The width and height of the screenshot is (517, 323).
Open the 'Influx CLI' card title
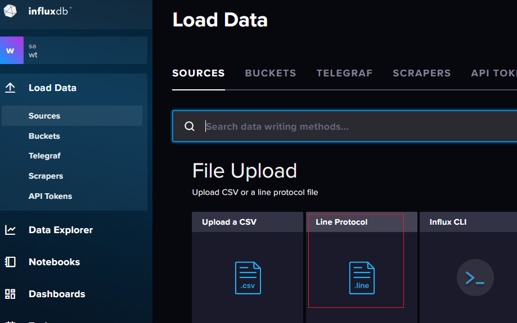point(448,222)
